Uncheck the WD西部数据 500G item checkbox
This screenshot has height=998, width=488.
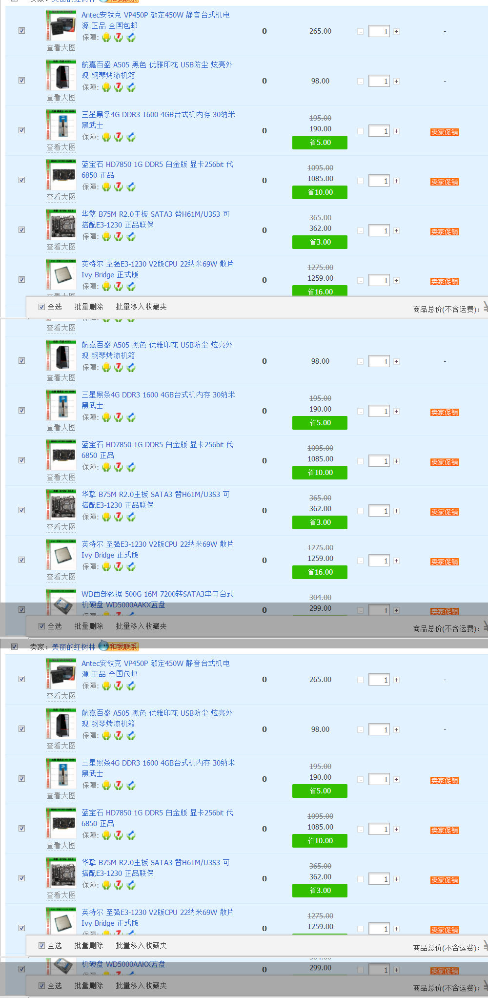click(x=21, y=609)
